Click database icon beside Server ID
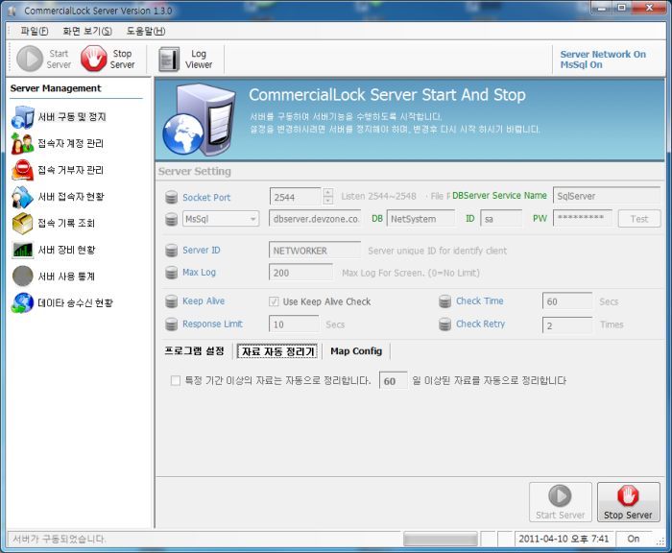Viewport: 672px width, 553px height. point(172,251)
